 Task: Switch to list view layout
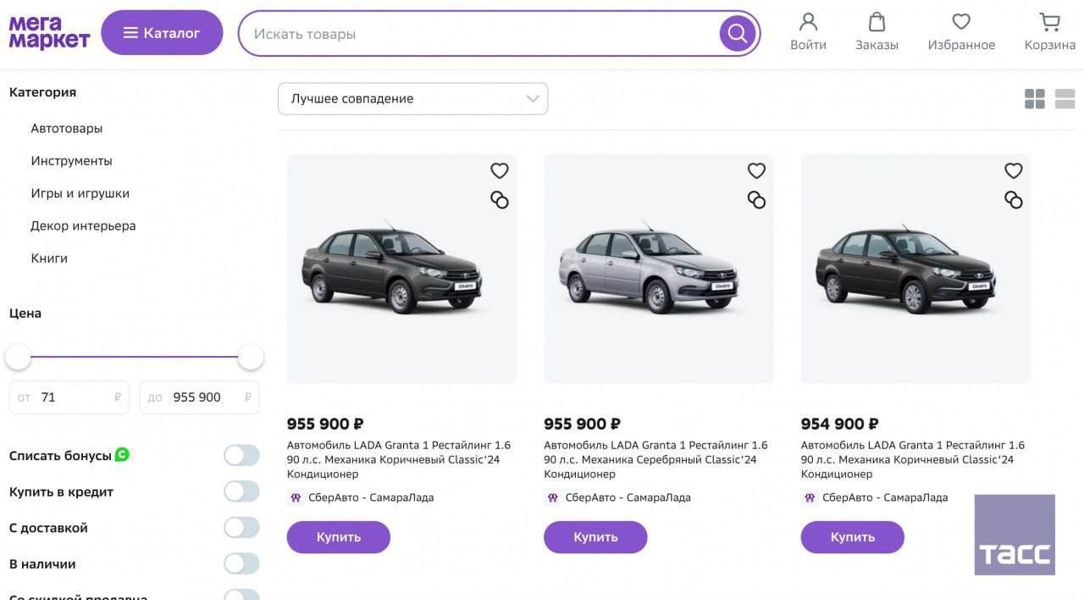tap(1065, 99)
